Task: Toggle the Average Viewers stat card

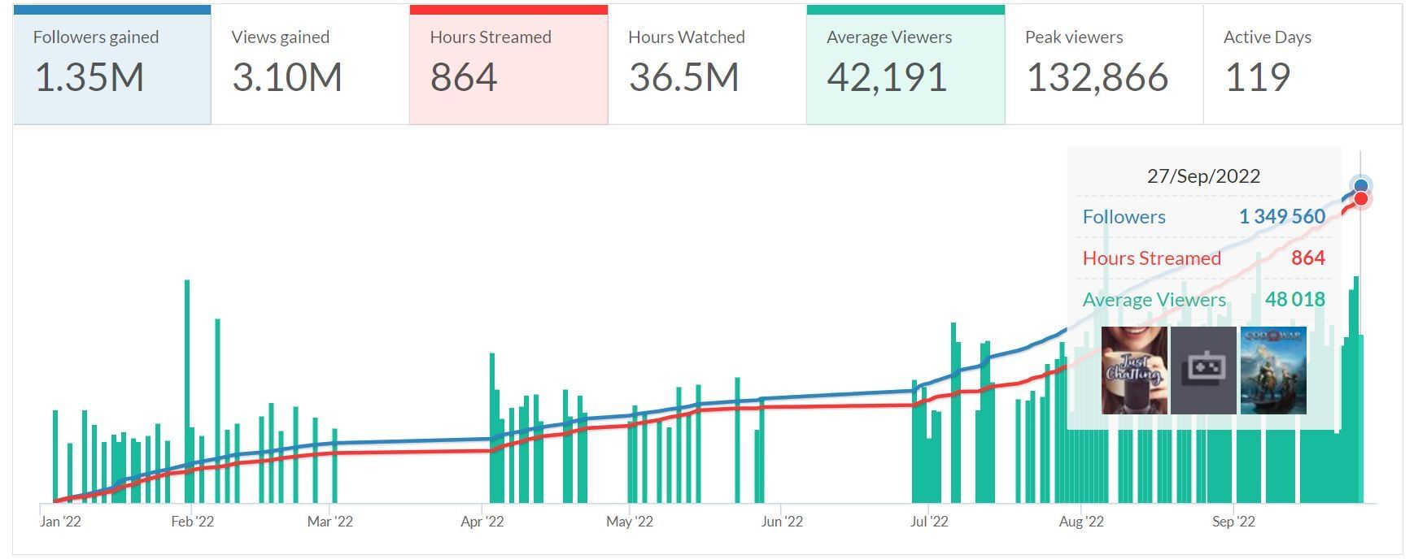Action: pyautogui.click(x=906, y=67)
